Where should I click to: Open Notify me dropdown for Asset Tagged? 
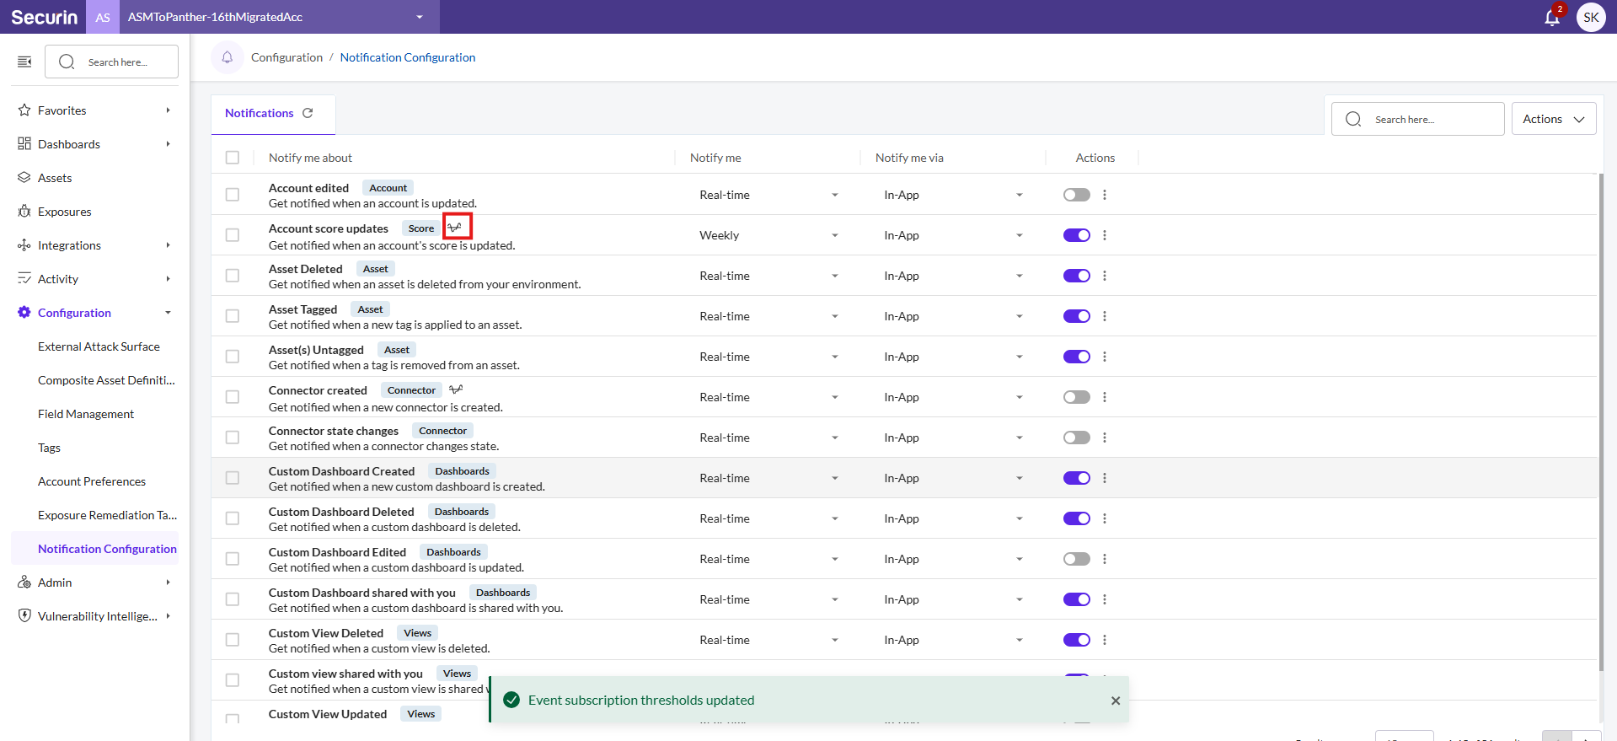tap(768, 316)
